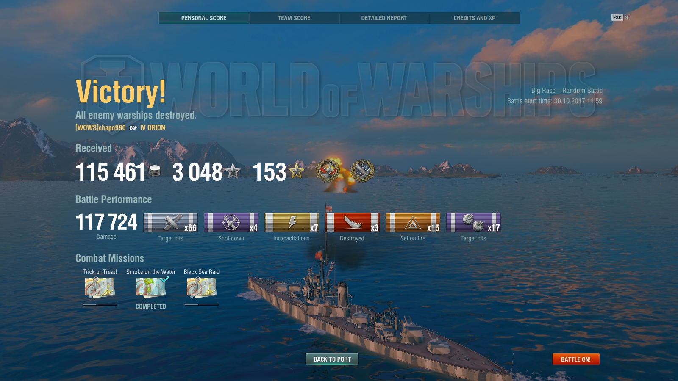This screenshot has width=678, height=381.
Task: Click the Back to Port button
Action: click(x=332, y=359)
